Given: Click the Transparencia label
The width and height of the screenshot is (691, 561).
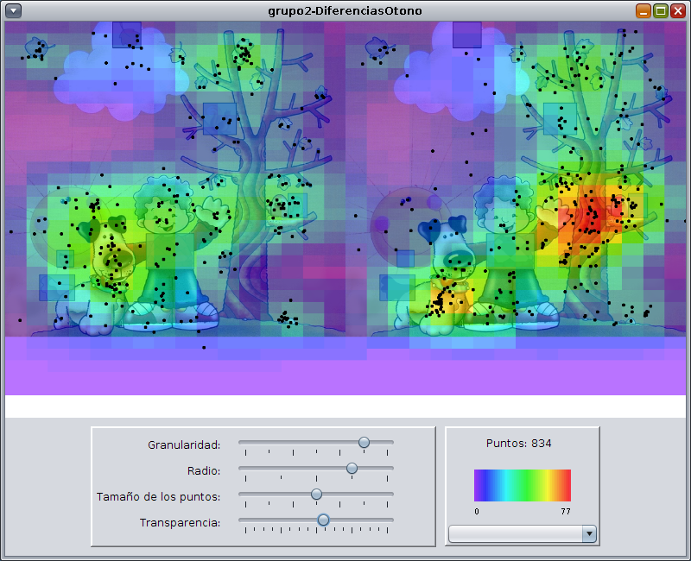Looking at the screenshot, I should 180,523.
